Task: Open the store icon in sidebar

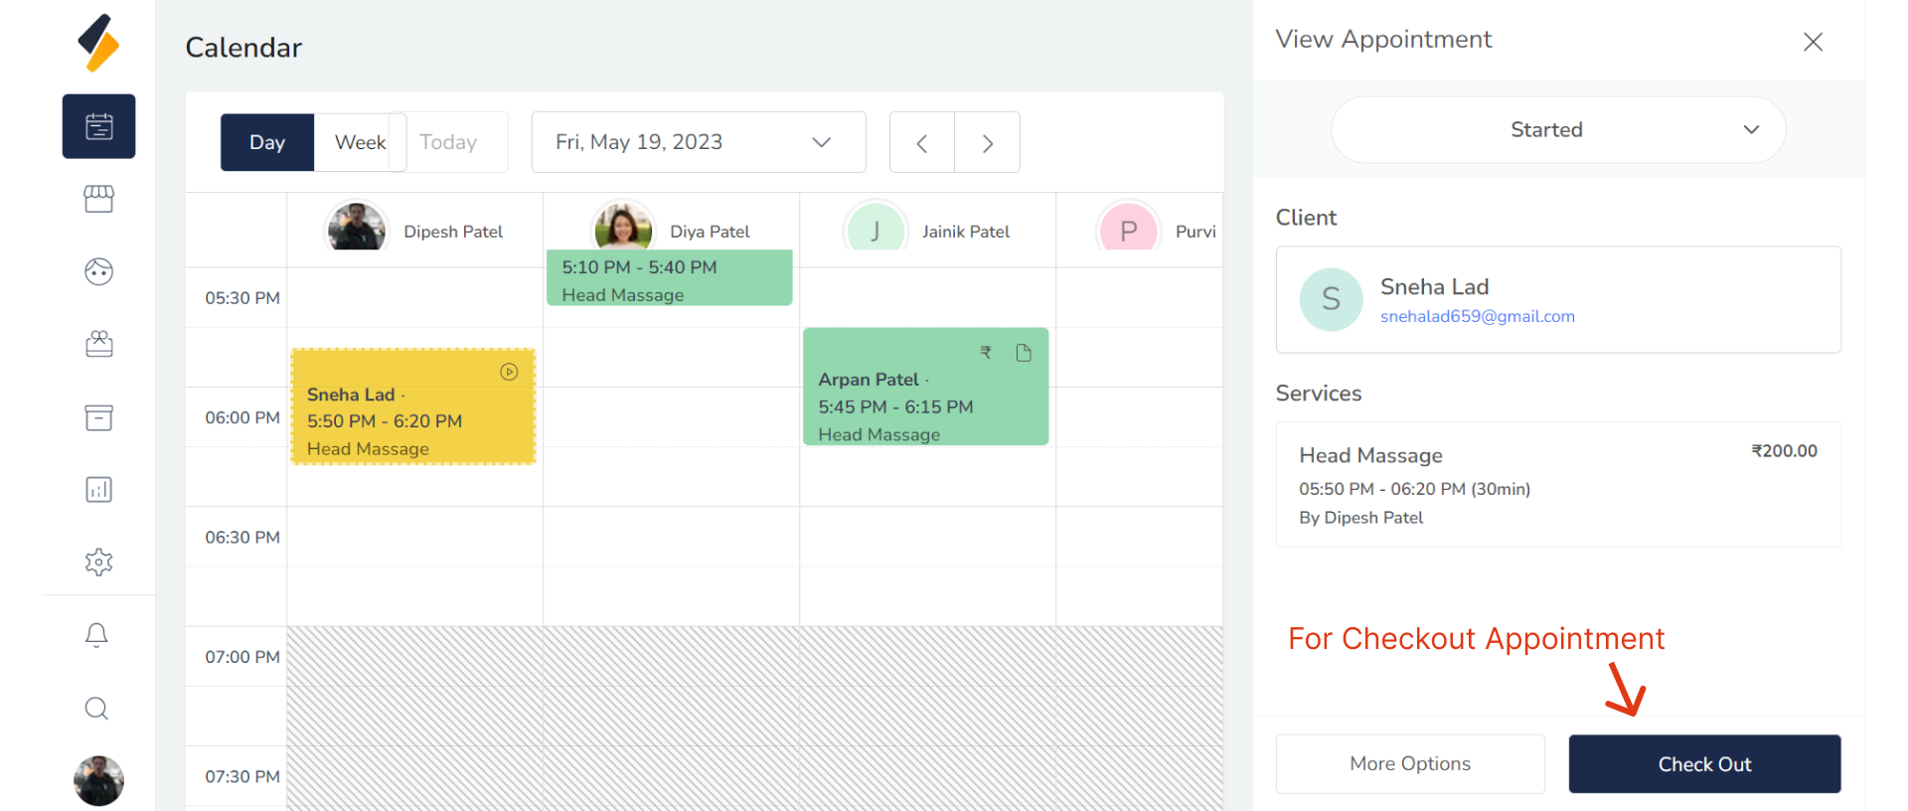Action: point(98,199)
